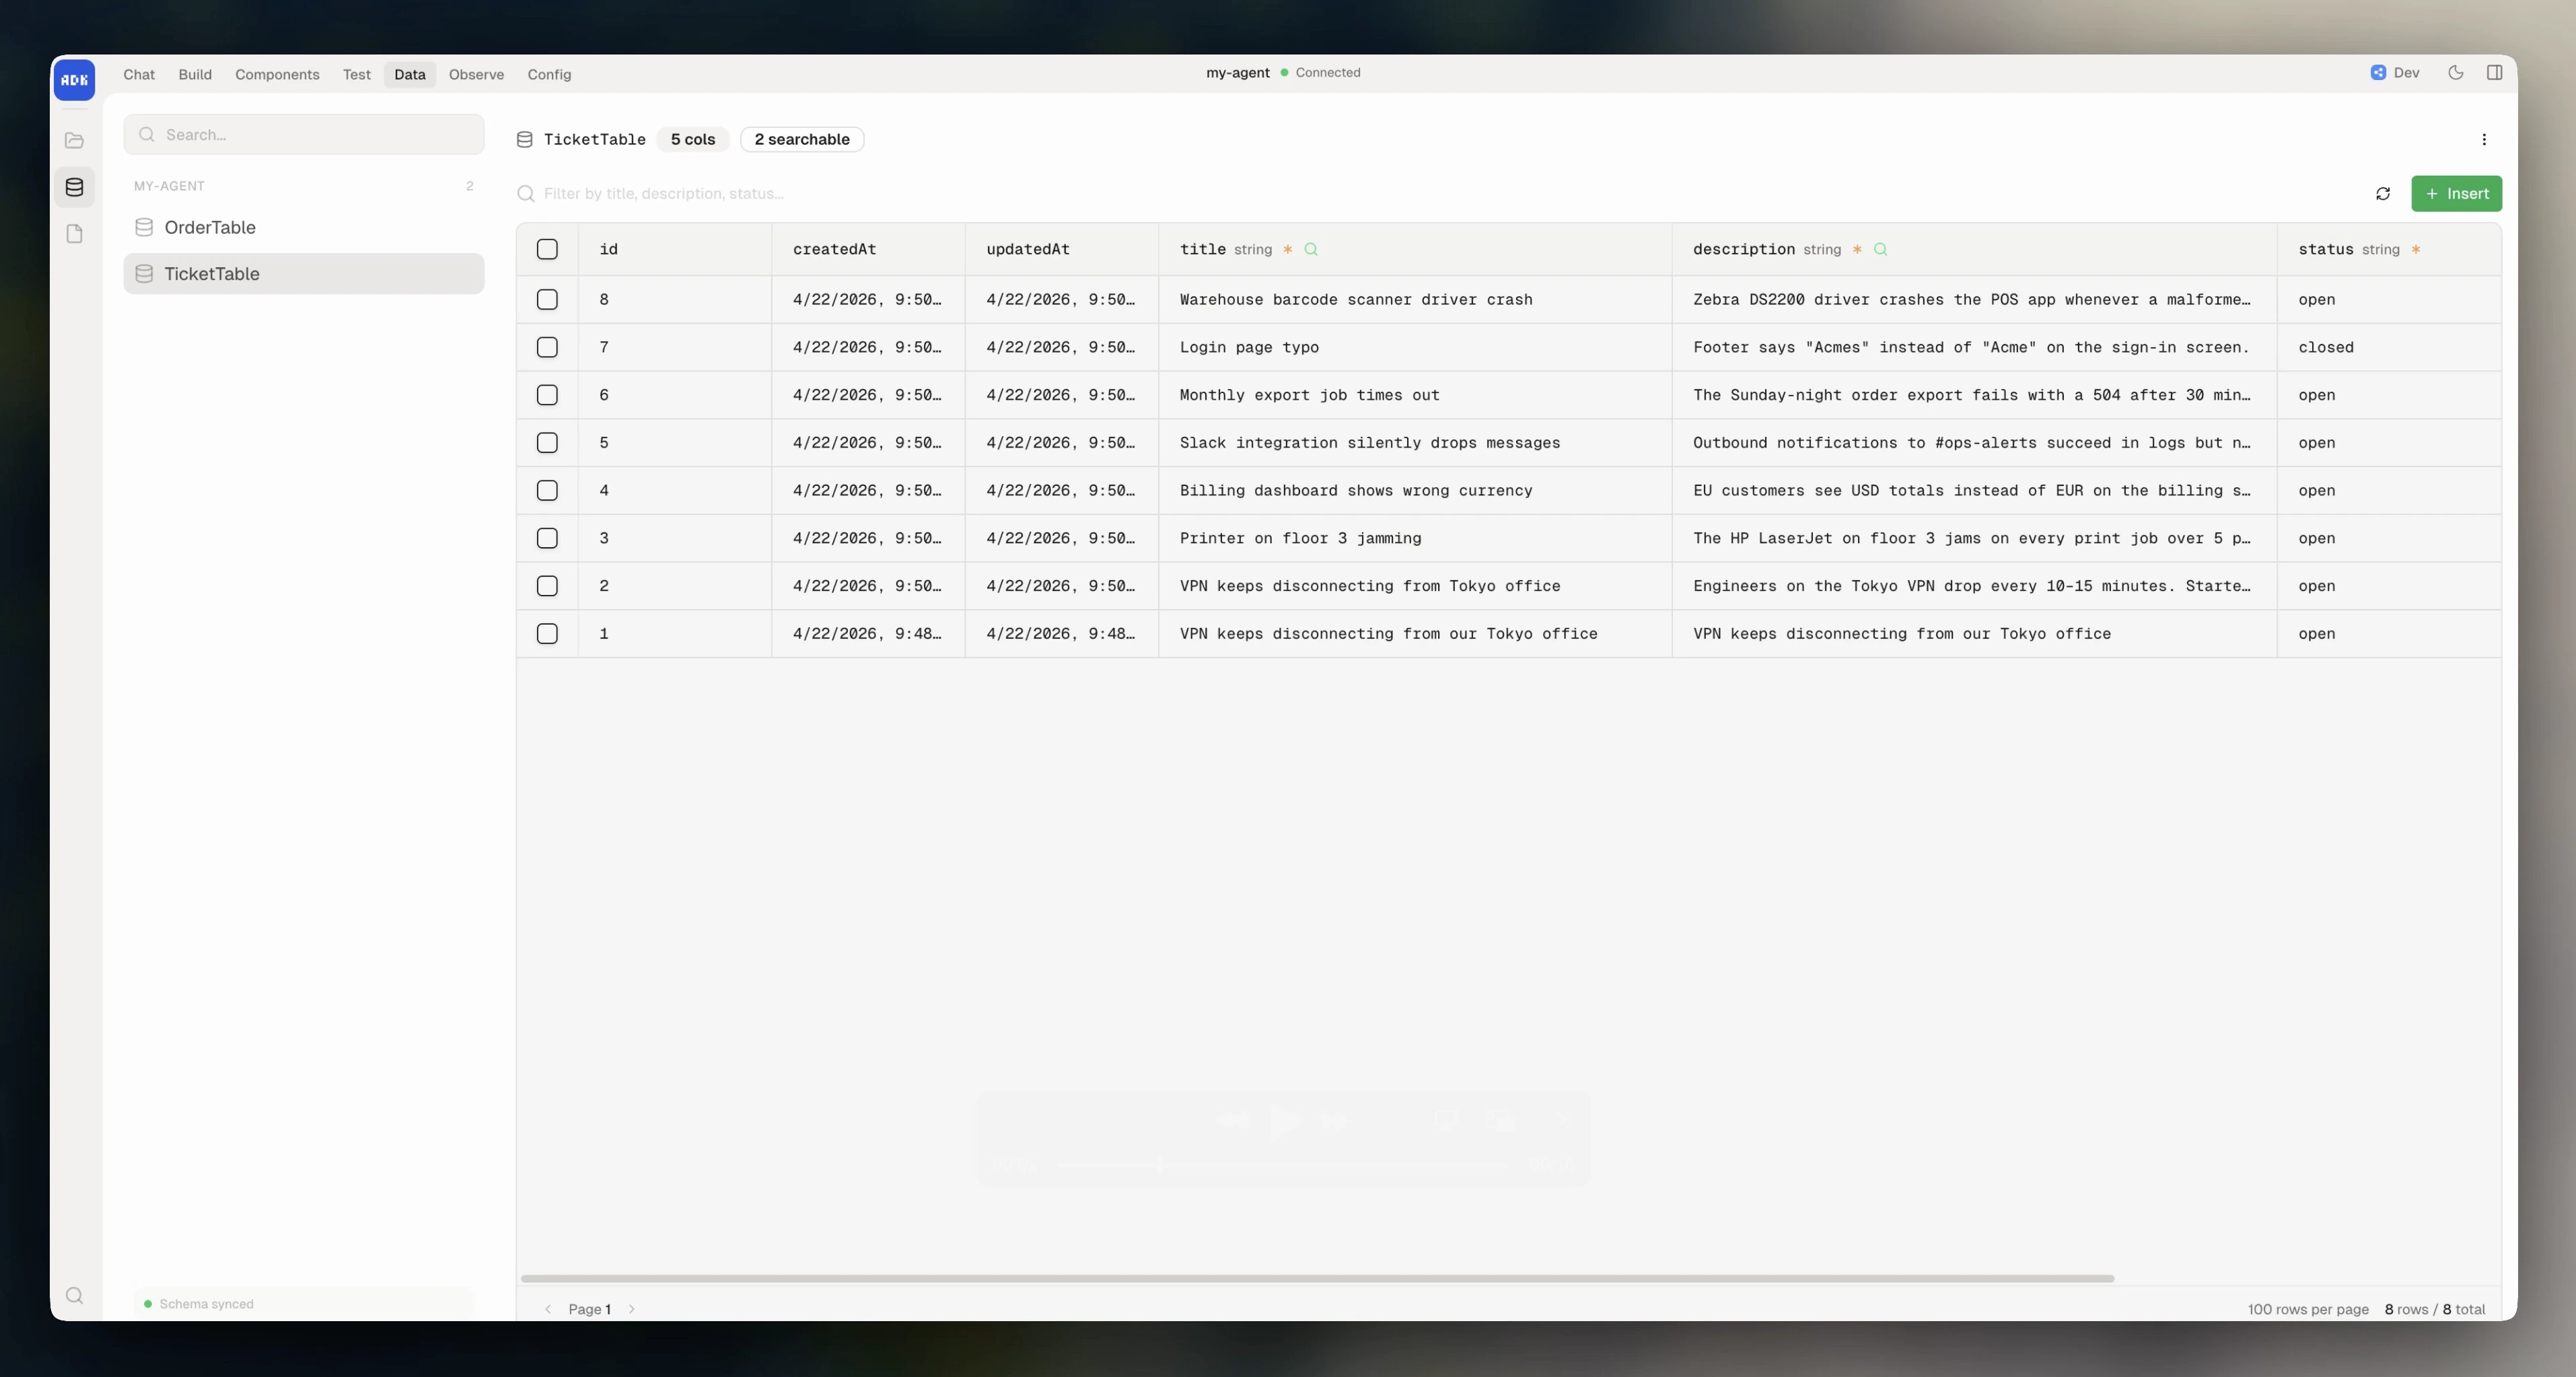
Task: Check the Monthly export job row checkbox
Action: coord(547,395)
